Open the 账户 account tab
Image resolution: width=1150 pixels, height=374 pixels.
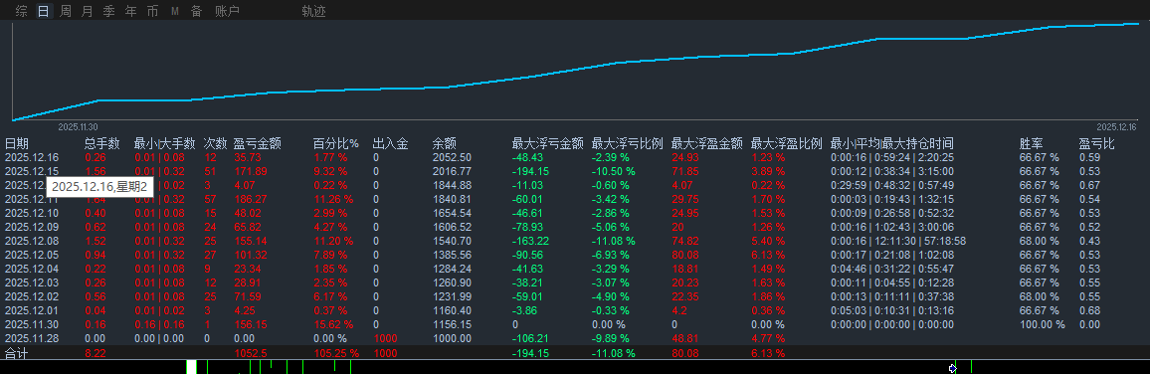pos(228,11)
